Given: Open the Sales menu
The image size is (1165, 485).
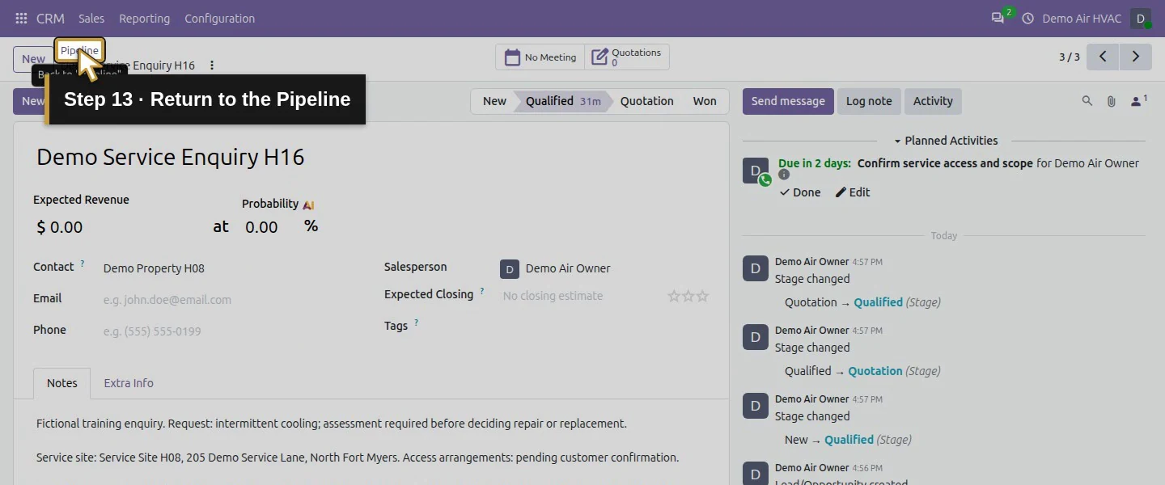Looking at the screenshot, I should click(91, 19).
